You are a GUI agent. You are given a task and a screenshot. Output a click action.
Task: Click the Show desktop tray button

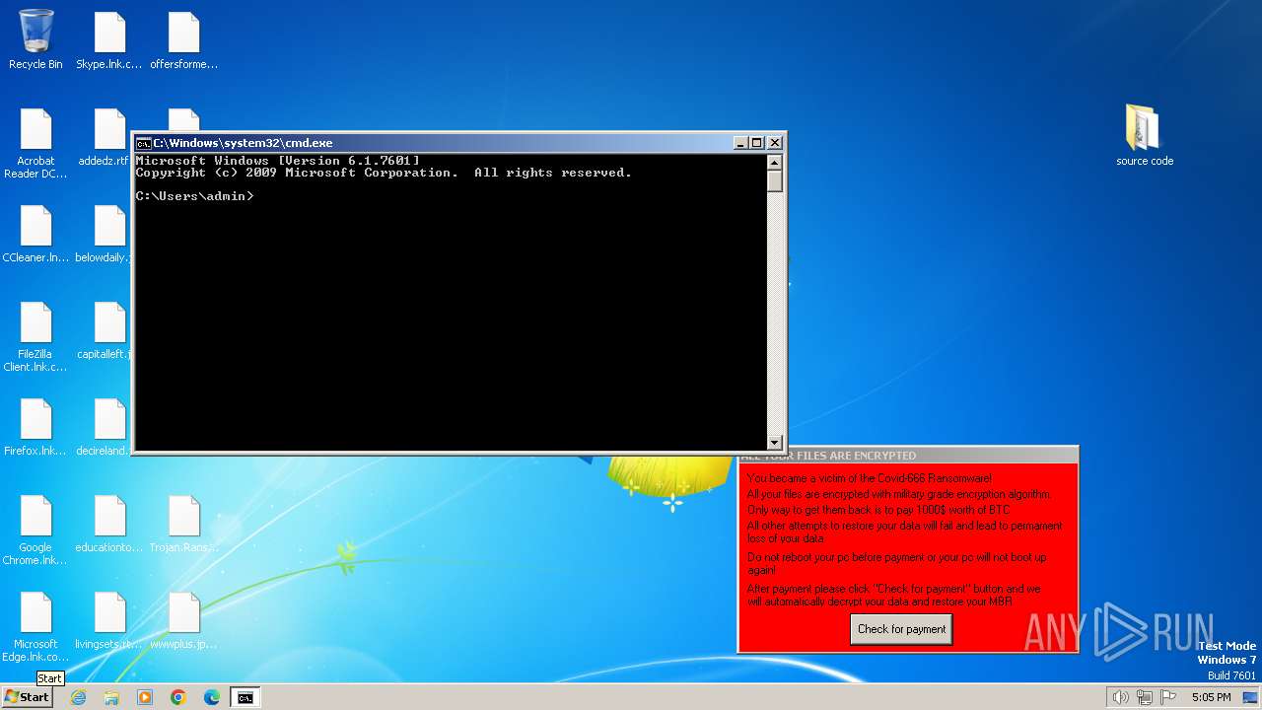1251,697
